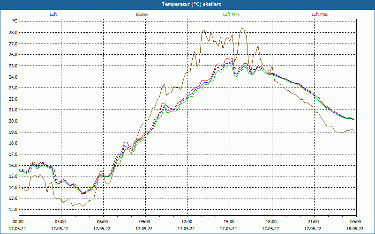Click the 16,0 y-axis value
This screenshot has width=375, height=234.
14,165
